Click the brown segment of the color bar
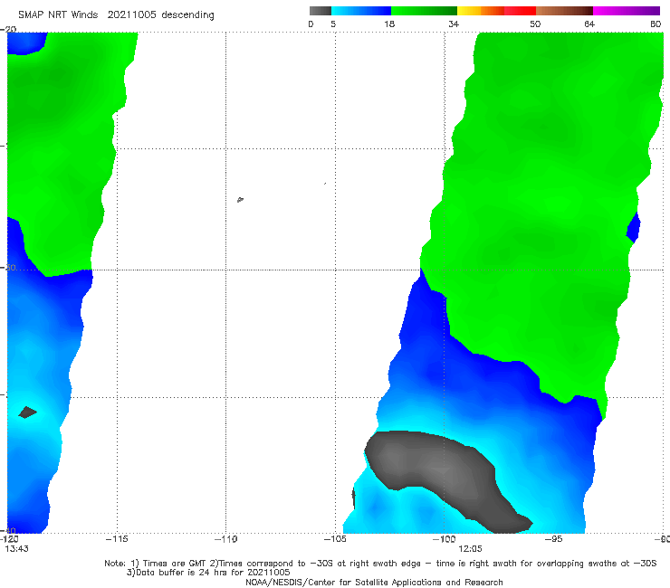 tap(564, 11)
